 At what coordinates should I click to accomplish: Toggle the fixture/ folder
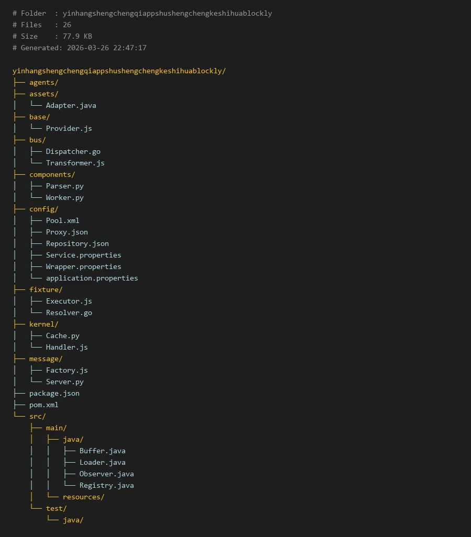[x=46, y=289]
